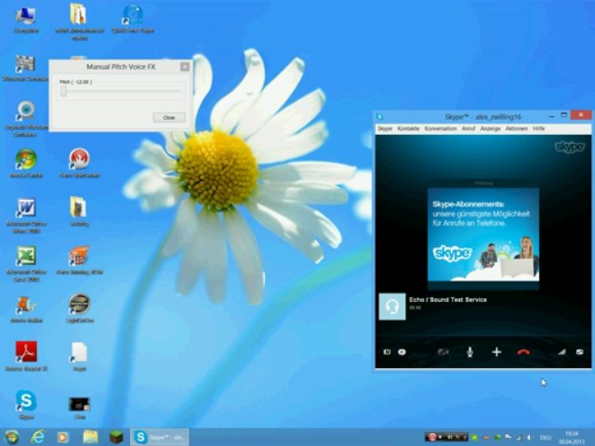Toggle the video camera in Skype call
The width and height of the screenshot is (595, 446).
[443, 352]
